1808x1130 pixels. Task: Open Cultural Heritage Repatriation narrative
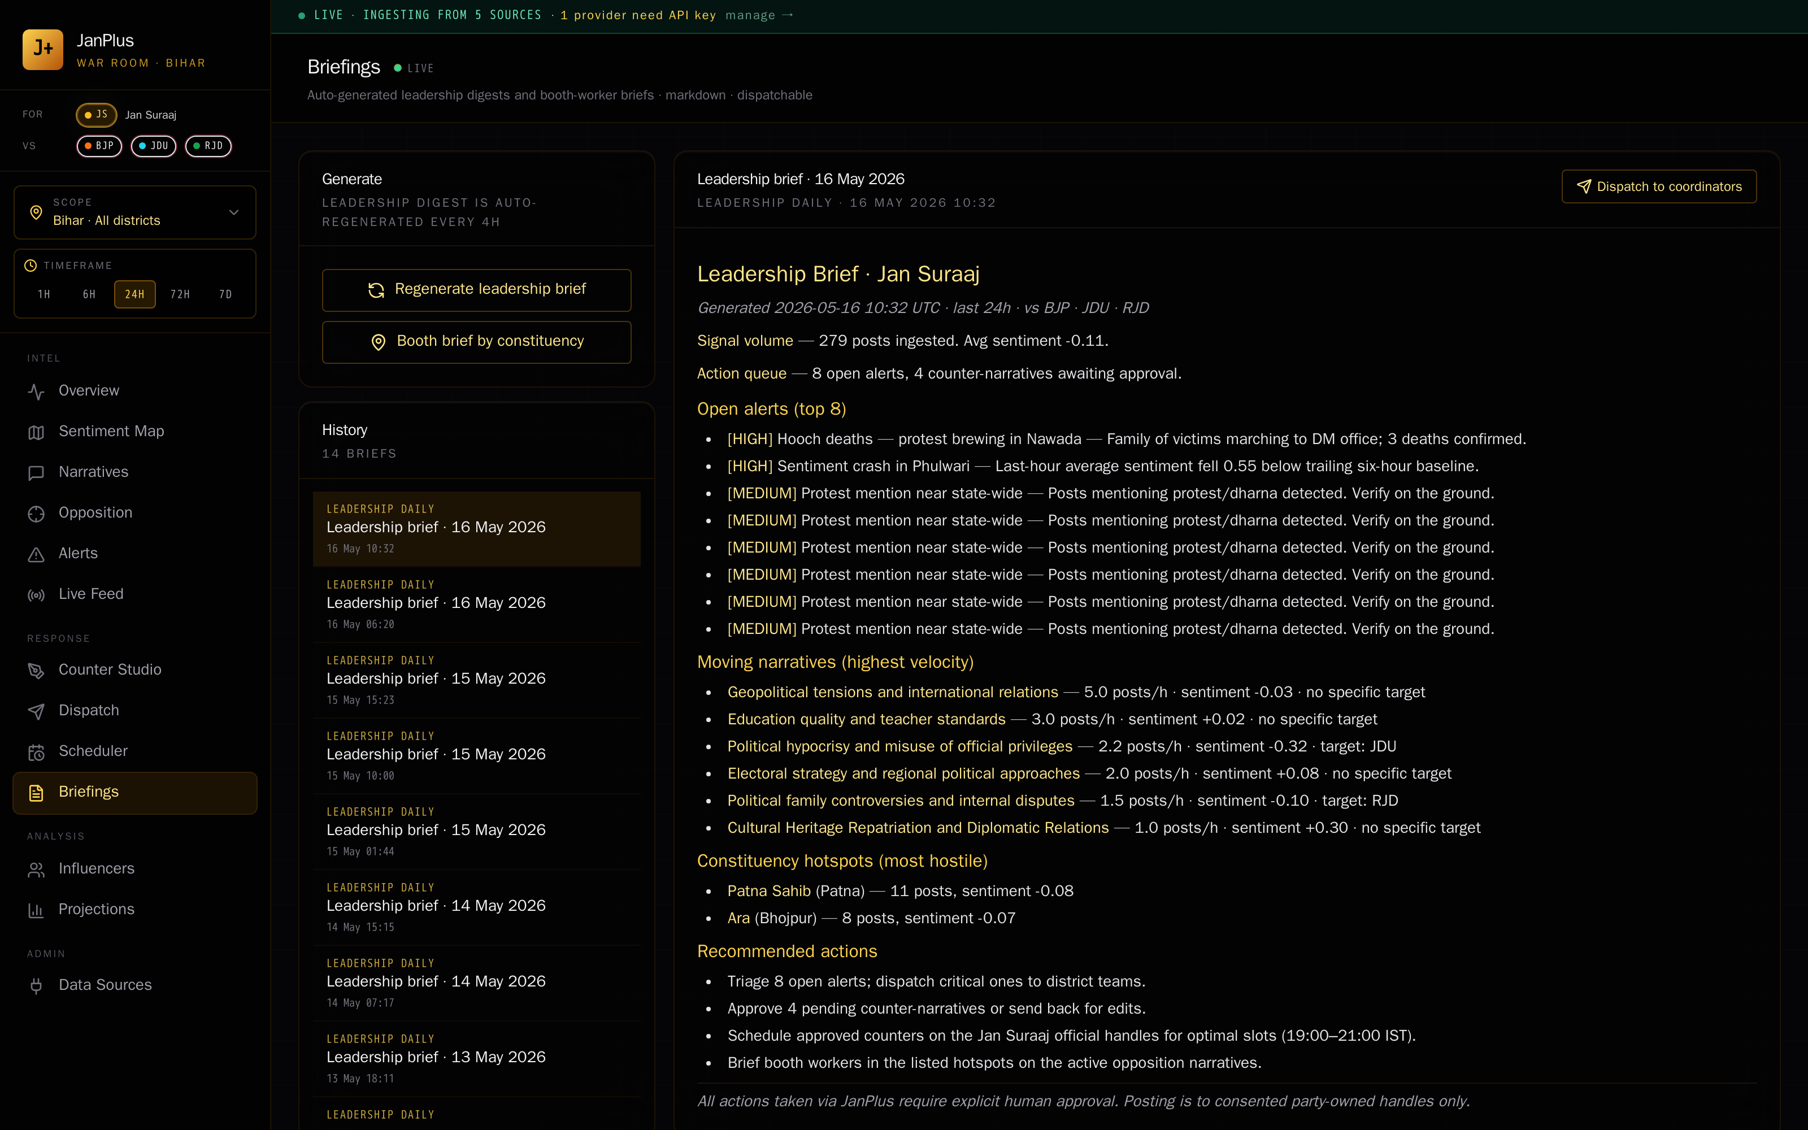918,828
